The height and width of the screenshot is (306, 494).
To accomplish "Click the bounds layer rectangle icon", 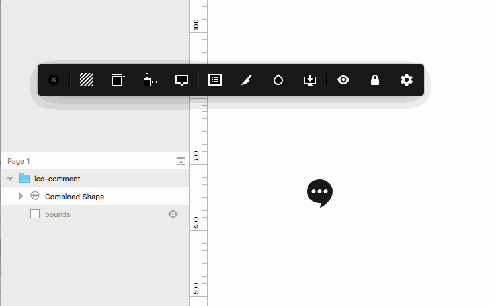I will pyautogui.click(x=35, y=214).
